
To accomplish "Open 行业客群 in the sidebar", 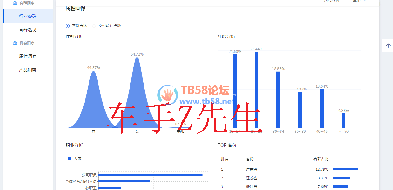I will click(x=28, y=16).
